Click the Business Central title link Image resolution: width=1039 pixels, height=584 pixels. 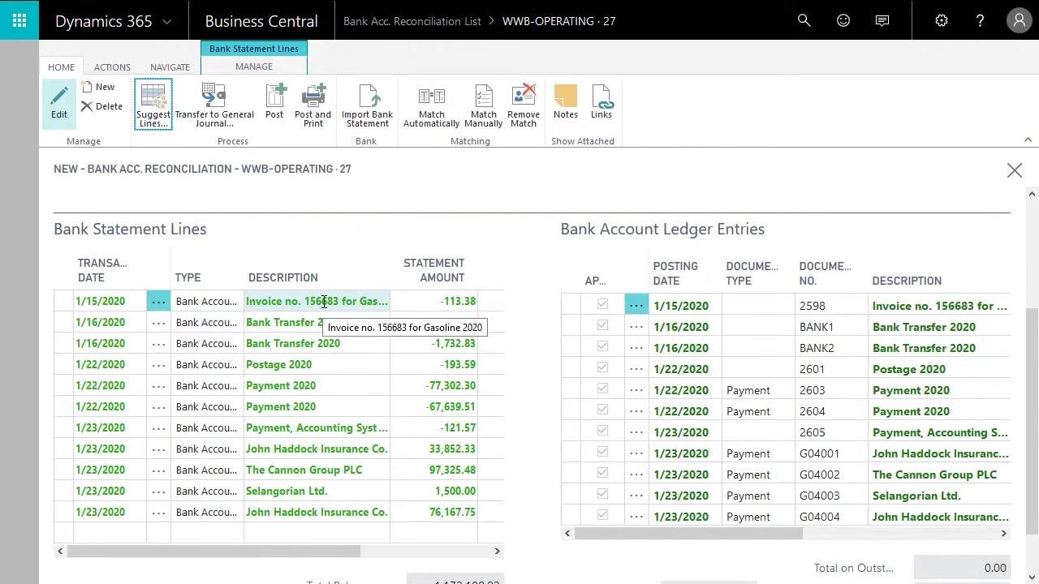click(x=261, y=21)
